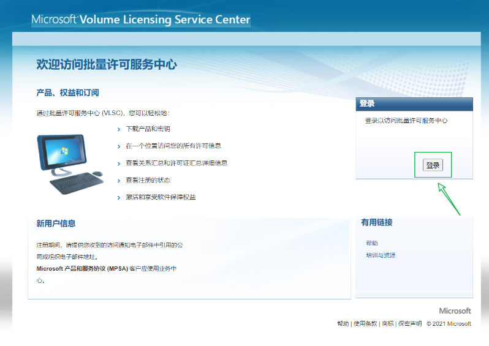Screen dimensions: 489x346
Task: Click the Microsoft 产品和服务协议 (MPSA) text
Action: click(x=82, y=269)
